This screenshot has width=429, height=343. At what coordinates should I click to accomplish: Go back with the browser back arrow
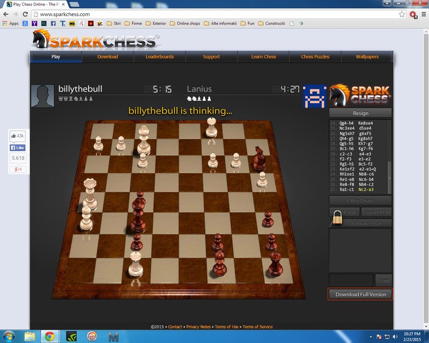(6, 14)
